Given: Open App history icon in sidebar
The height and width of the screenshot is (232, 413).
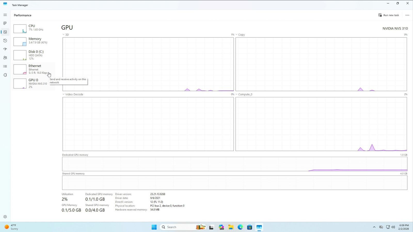Looking at the screenshot, I should pyautogui.click(x=5, y=40).
